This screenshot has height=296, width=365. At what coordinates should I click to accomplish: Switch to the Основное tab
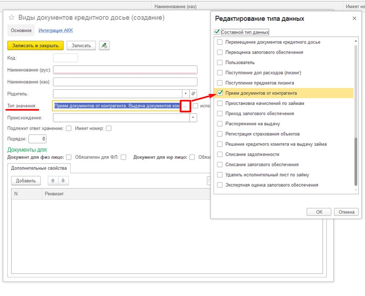pyautogui.click(x=21, y=30)
